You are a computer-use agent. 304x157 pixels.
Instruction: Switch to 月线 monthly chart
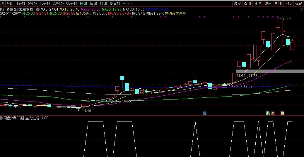tap(103, 4)
